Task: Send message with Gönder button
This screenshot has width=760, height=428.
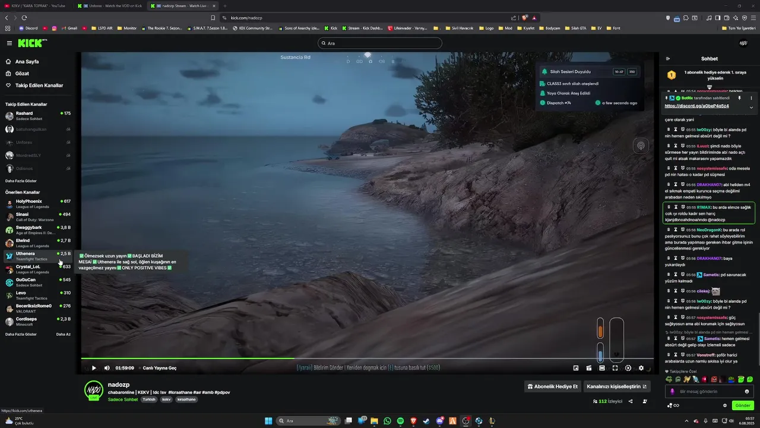Action: [x=743, y=405]
